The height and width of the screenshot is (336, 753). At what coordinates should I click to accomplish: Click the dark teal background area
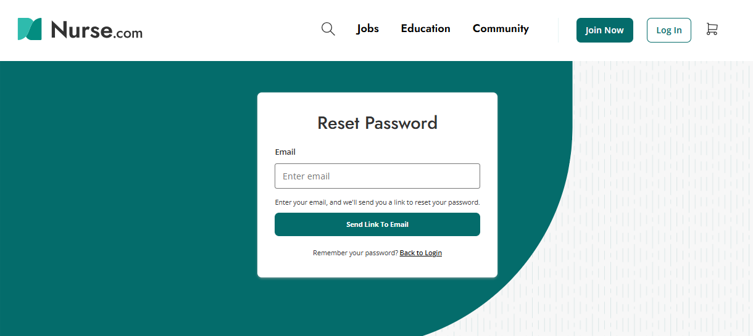coord(123,197)
